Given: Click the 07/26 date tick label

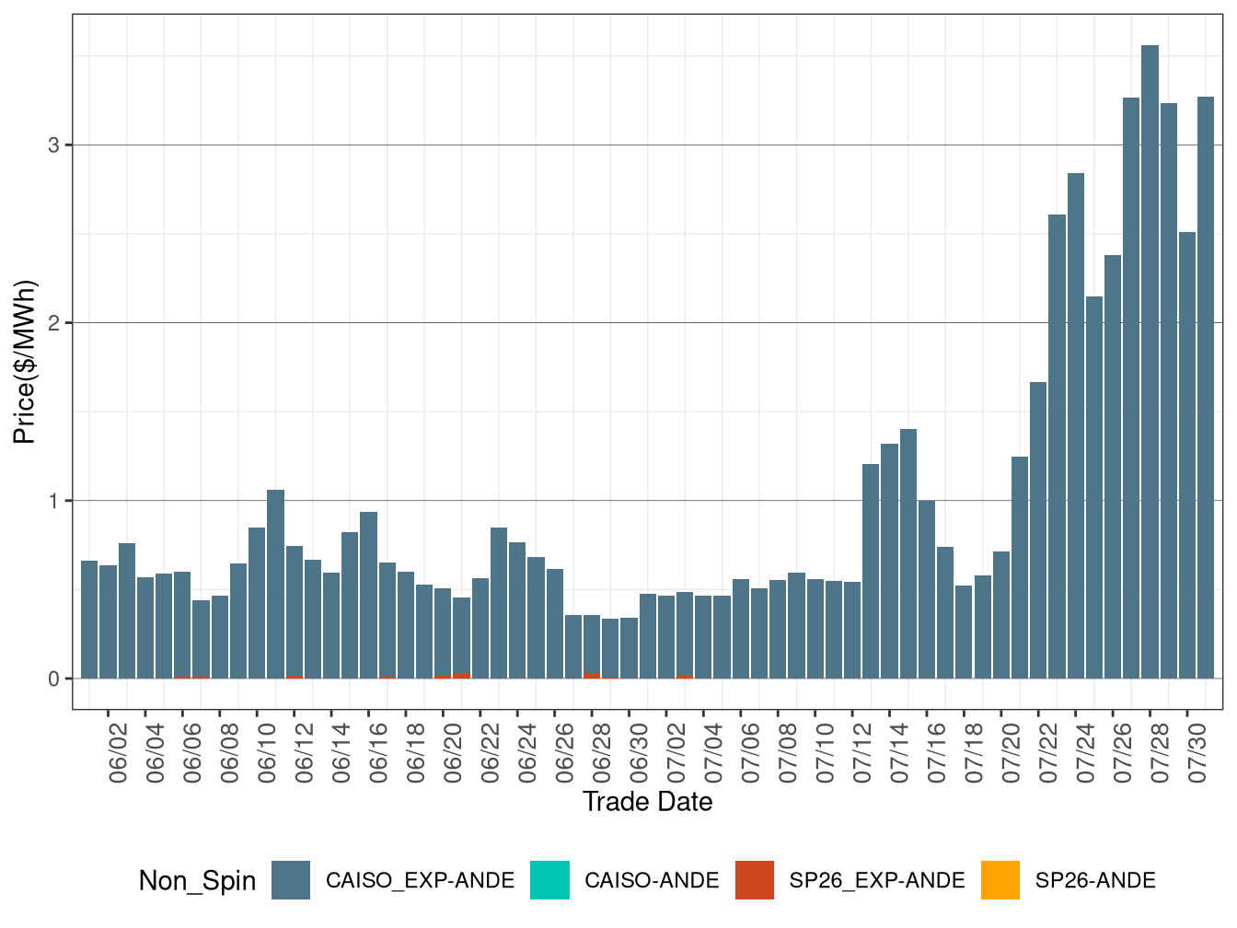Looking at the screenshot, I should point(1123,753).
